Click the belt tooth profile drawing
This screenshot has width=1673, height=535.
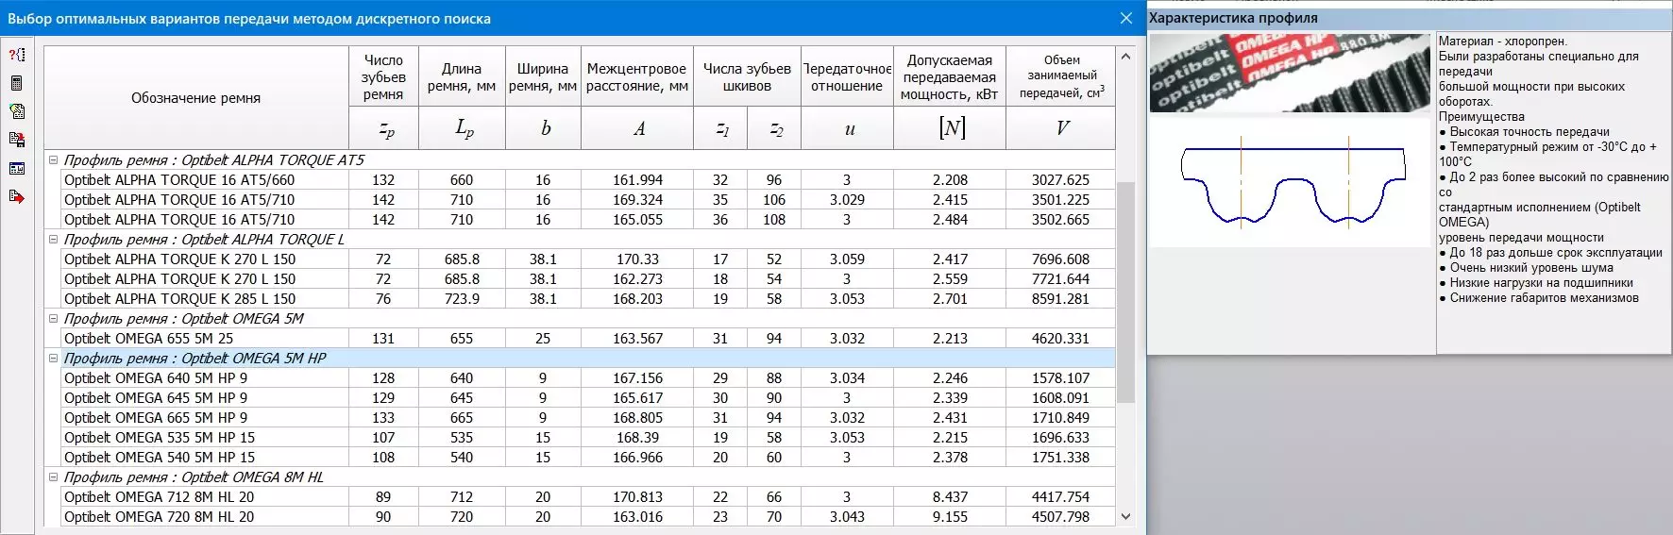[x=1291, y=185]
